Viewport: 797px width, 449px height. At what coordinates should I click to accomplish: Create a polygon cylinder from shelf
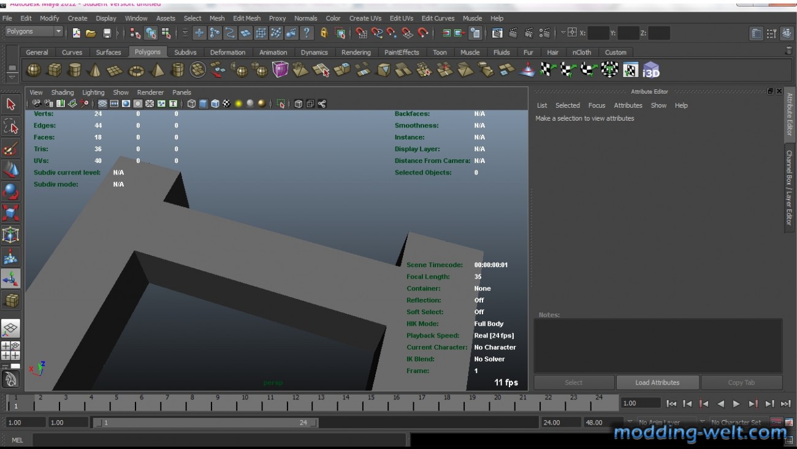point(75,70)
